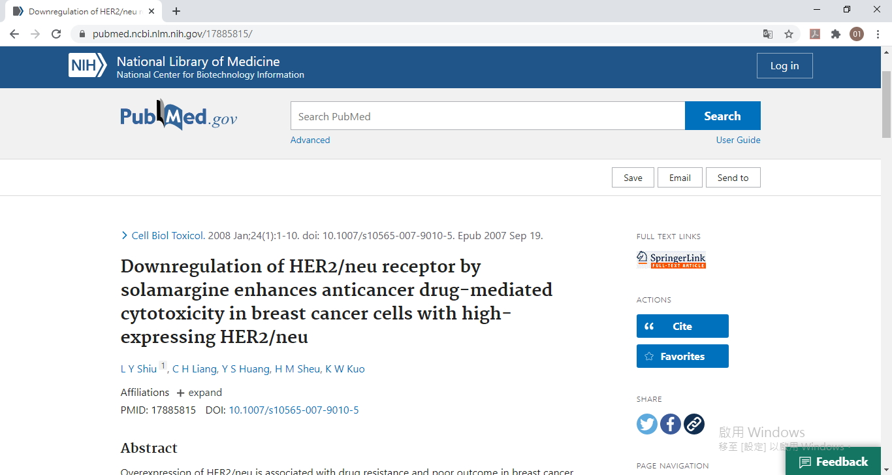
Task: Click the Abstract heading
Action: coord(149,448)
